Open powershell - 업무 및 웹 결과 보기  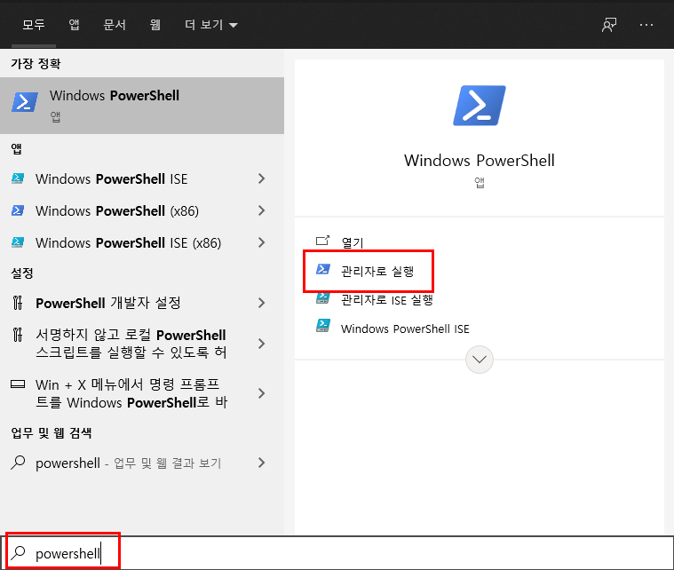142,463
